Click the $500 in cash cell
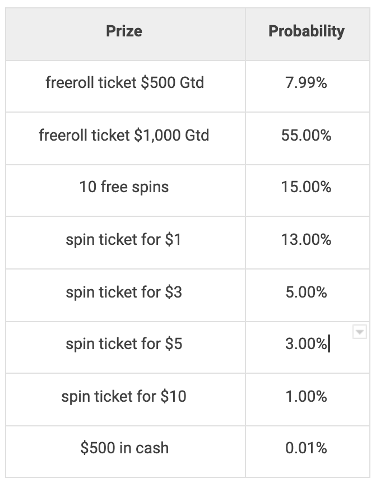This screenshot has height=483, width=376. [124, 448]
